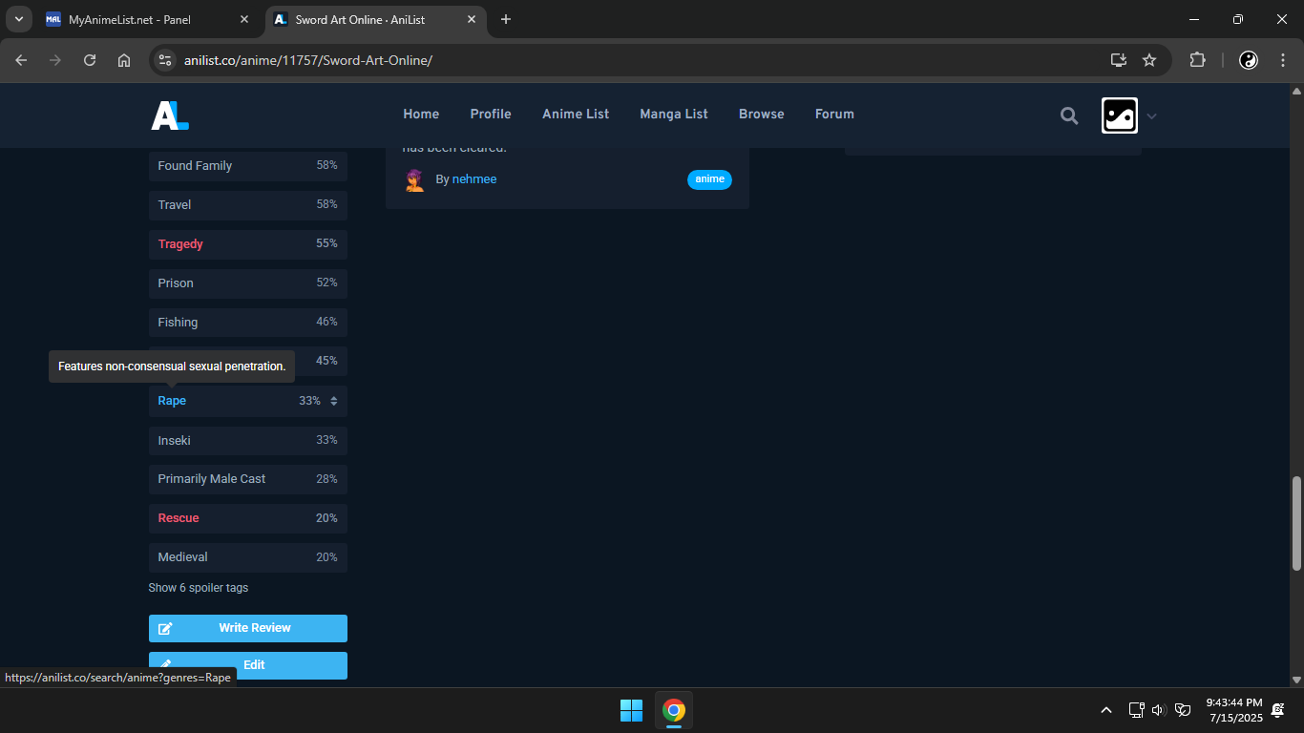The height and width of the screenshot is (733, 1304).
Task: Open the notification bell icon
Action: click(1278, 710)
